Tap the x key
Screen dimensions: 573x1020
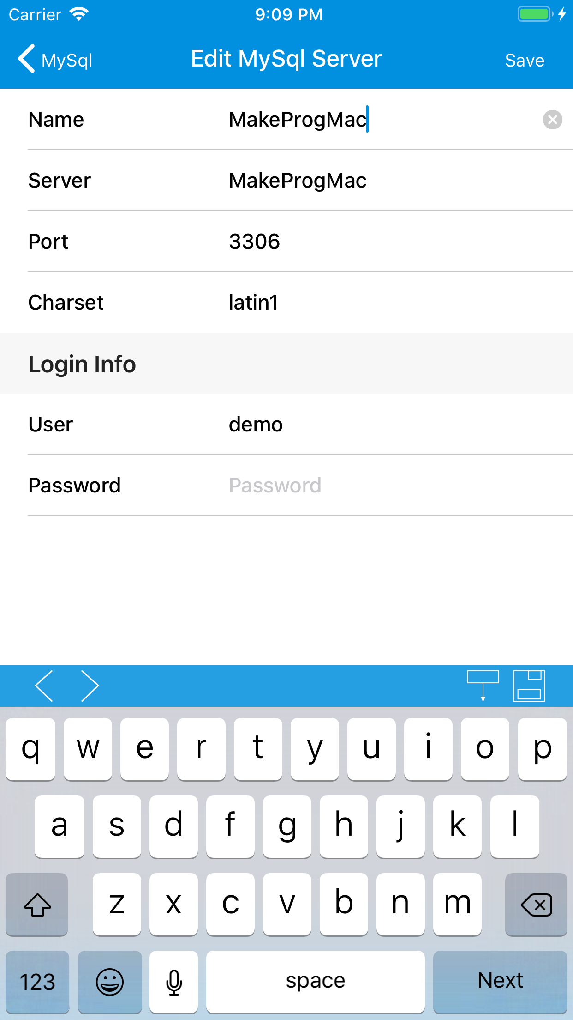tap(173, 904)
